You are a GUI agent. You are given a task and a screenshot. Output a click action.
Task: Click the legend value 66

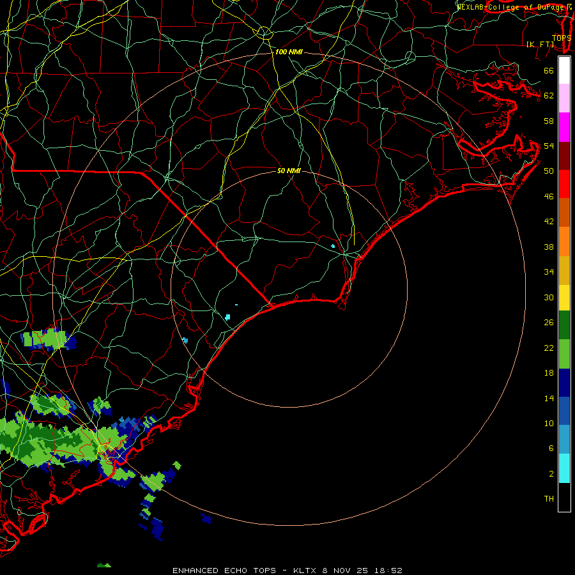click(x=549, y=71)
